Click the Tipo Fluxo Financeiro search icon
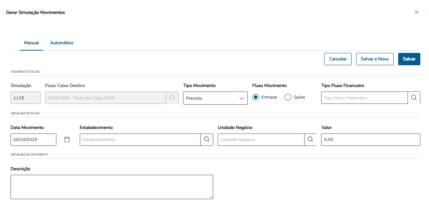The width and height of the screenshot is (429, 213). 414,98
